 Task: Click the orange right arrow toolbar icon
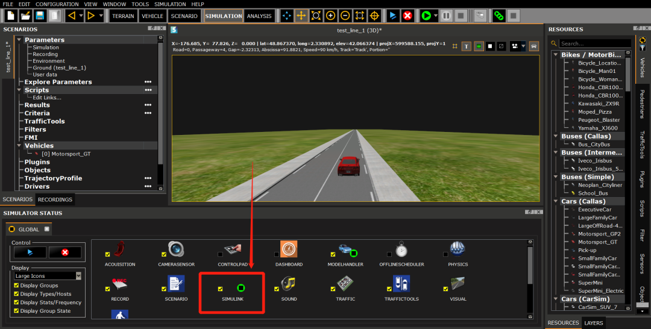[91, 16]
